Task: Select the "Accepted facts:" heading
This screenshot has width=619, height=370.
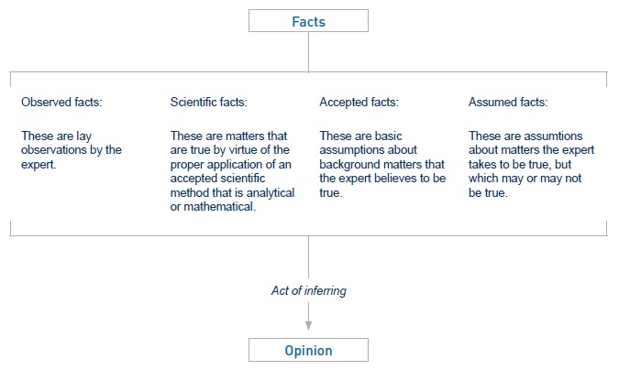Action: (x=359, y=101)
